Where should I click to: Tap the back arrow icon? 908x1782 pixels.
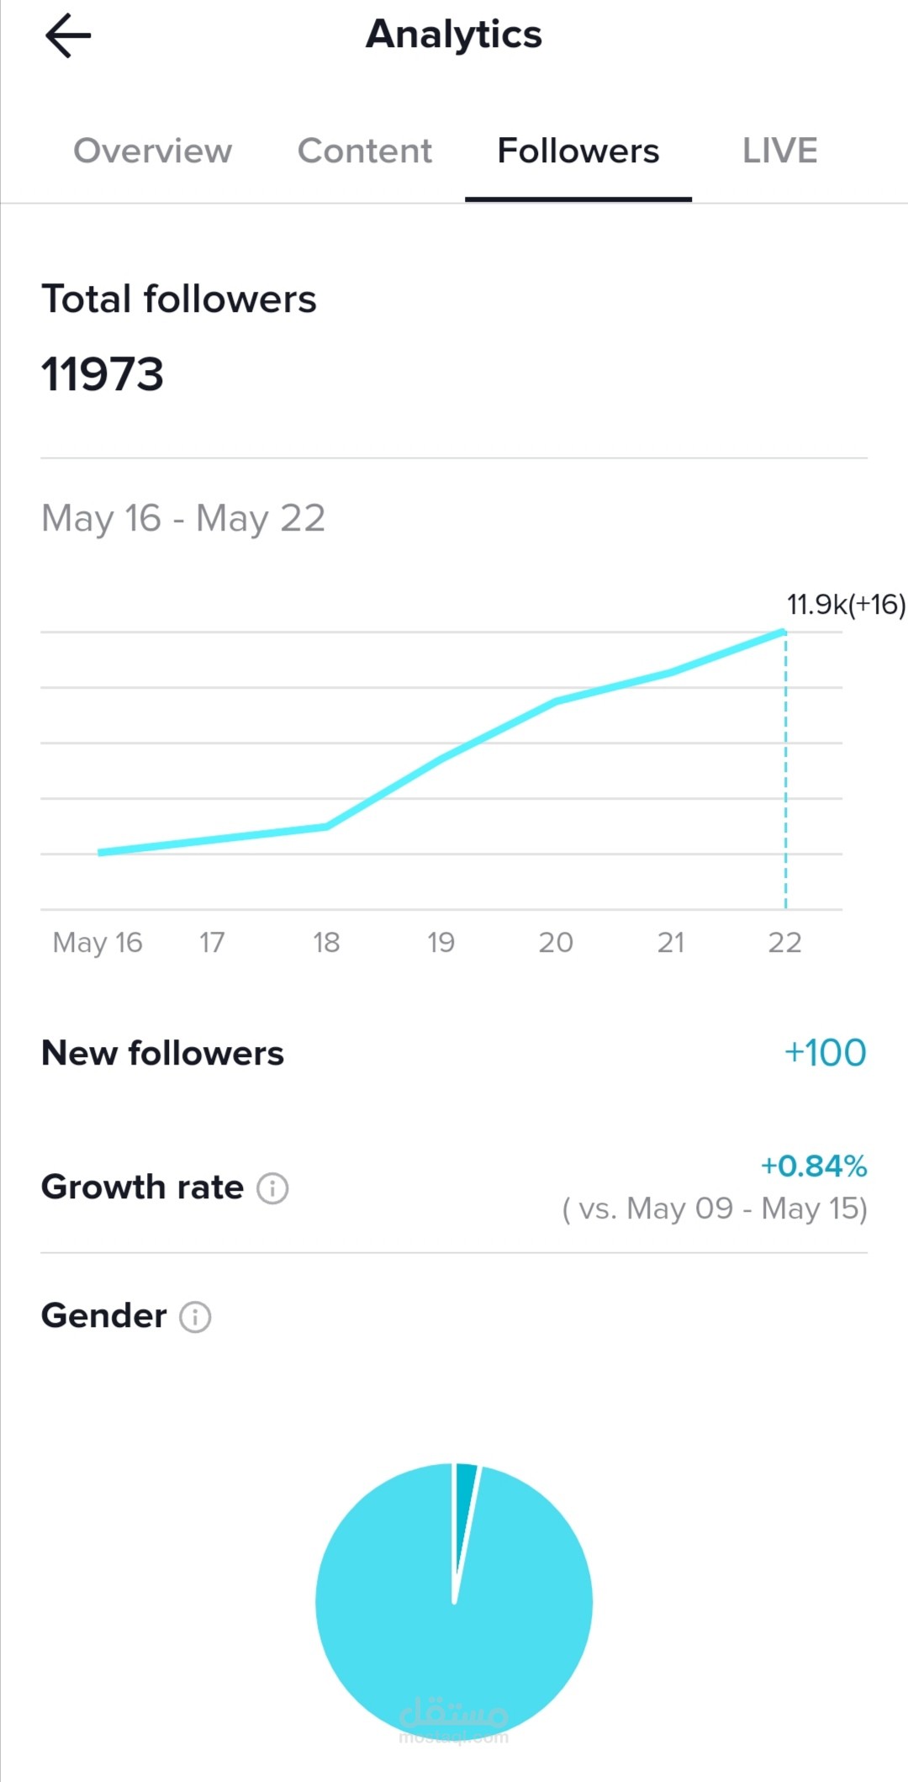[x=68, y=36]
